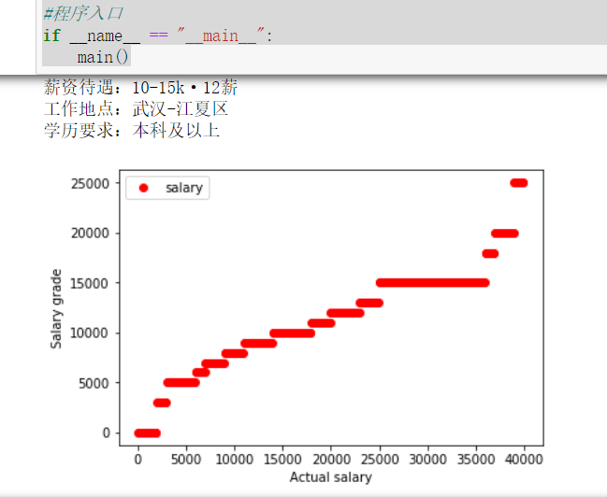This screenshot has width=607, height=497.
Task: Select output line '学历要求：本科及以上'
Action: (x=132, y=130)
